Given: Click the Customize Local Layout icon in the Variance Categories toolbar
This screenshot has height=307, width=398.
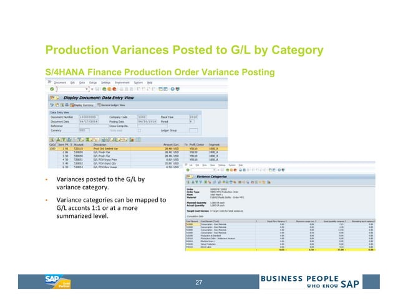Looking at the screenshot, I should click(283, 170).
